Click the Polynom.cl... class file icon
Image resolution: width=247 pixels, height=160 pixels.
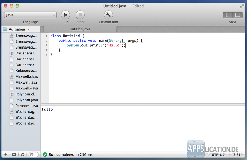coord(11,94)
